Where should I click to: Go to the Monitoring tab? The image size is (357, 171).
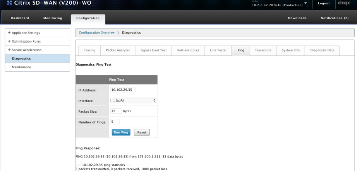(x=53, y=18)
